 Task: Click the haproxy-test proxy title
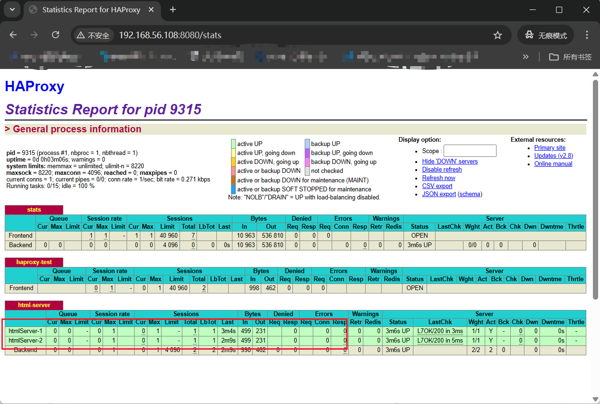point(34,262)
